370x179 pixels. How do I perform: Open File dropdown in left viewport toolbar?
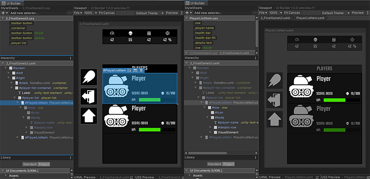point(78,13)
